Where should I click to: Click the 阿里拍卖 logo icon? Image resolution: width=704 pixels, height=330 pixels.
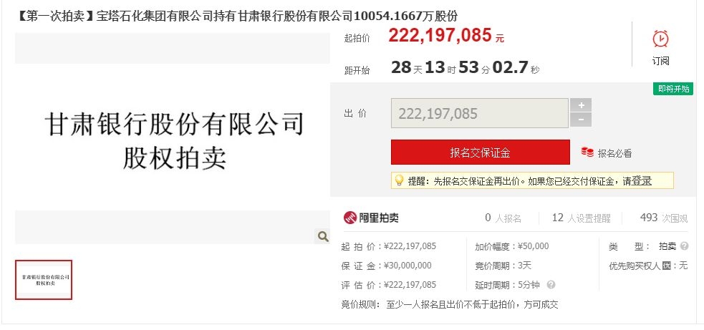pos(349,218)
